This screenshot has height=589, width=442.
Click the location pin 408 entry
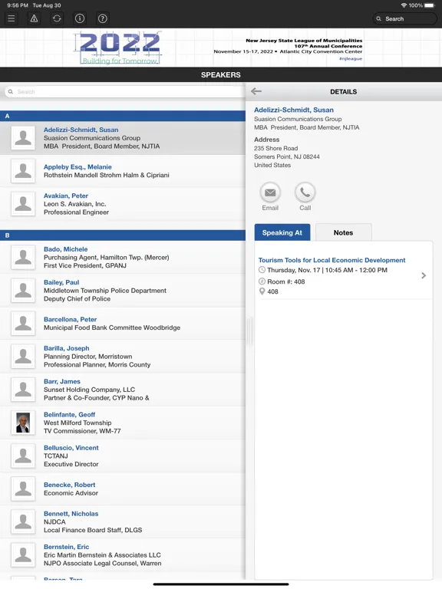[x=269, y=291]
